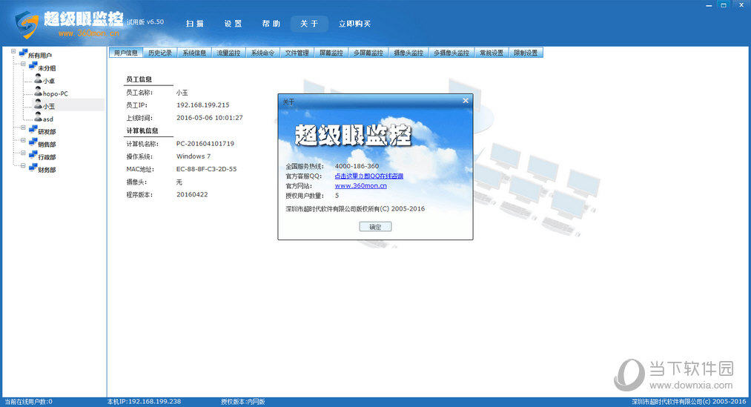
Task: Click the MAC address EC-88-8F-C3-2D-55
Action: click(206, 169)
